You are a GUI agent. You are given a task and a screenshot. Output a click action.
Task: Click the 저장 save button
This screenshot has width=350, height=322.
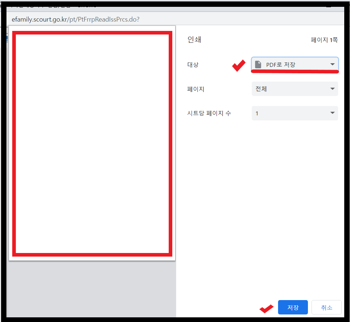coord(293,307)
